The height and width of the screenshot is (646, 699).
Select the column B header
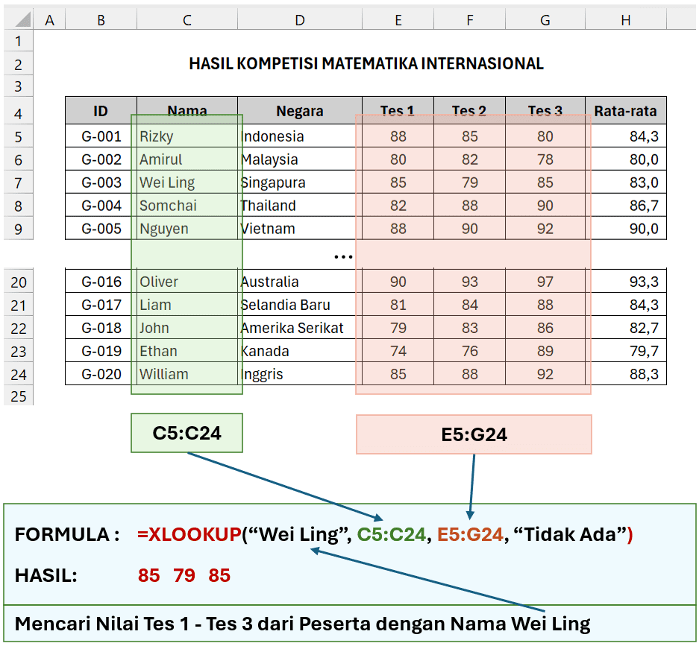101,20
